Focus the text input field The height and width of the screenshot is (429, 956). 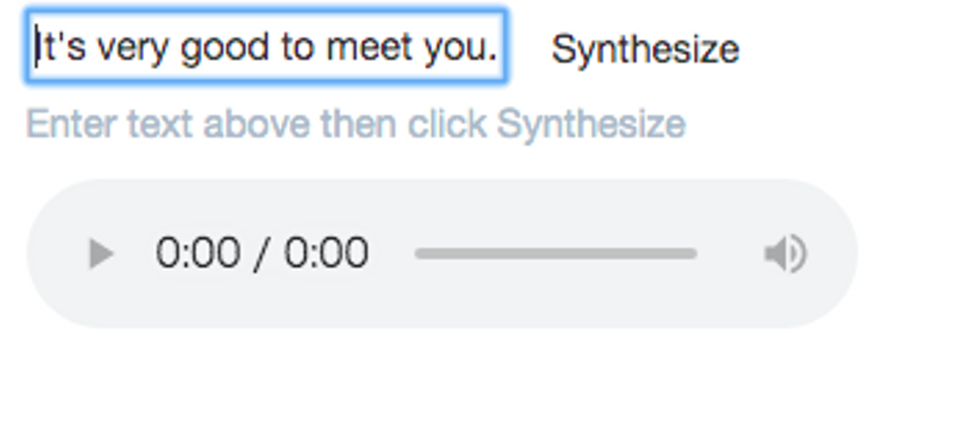click(x=266, y=47)
